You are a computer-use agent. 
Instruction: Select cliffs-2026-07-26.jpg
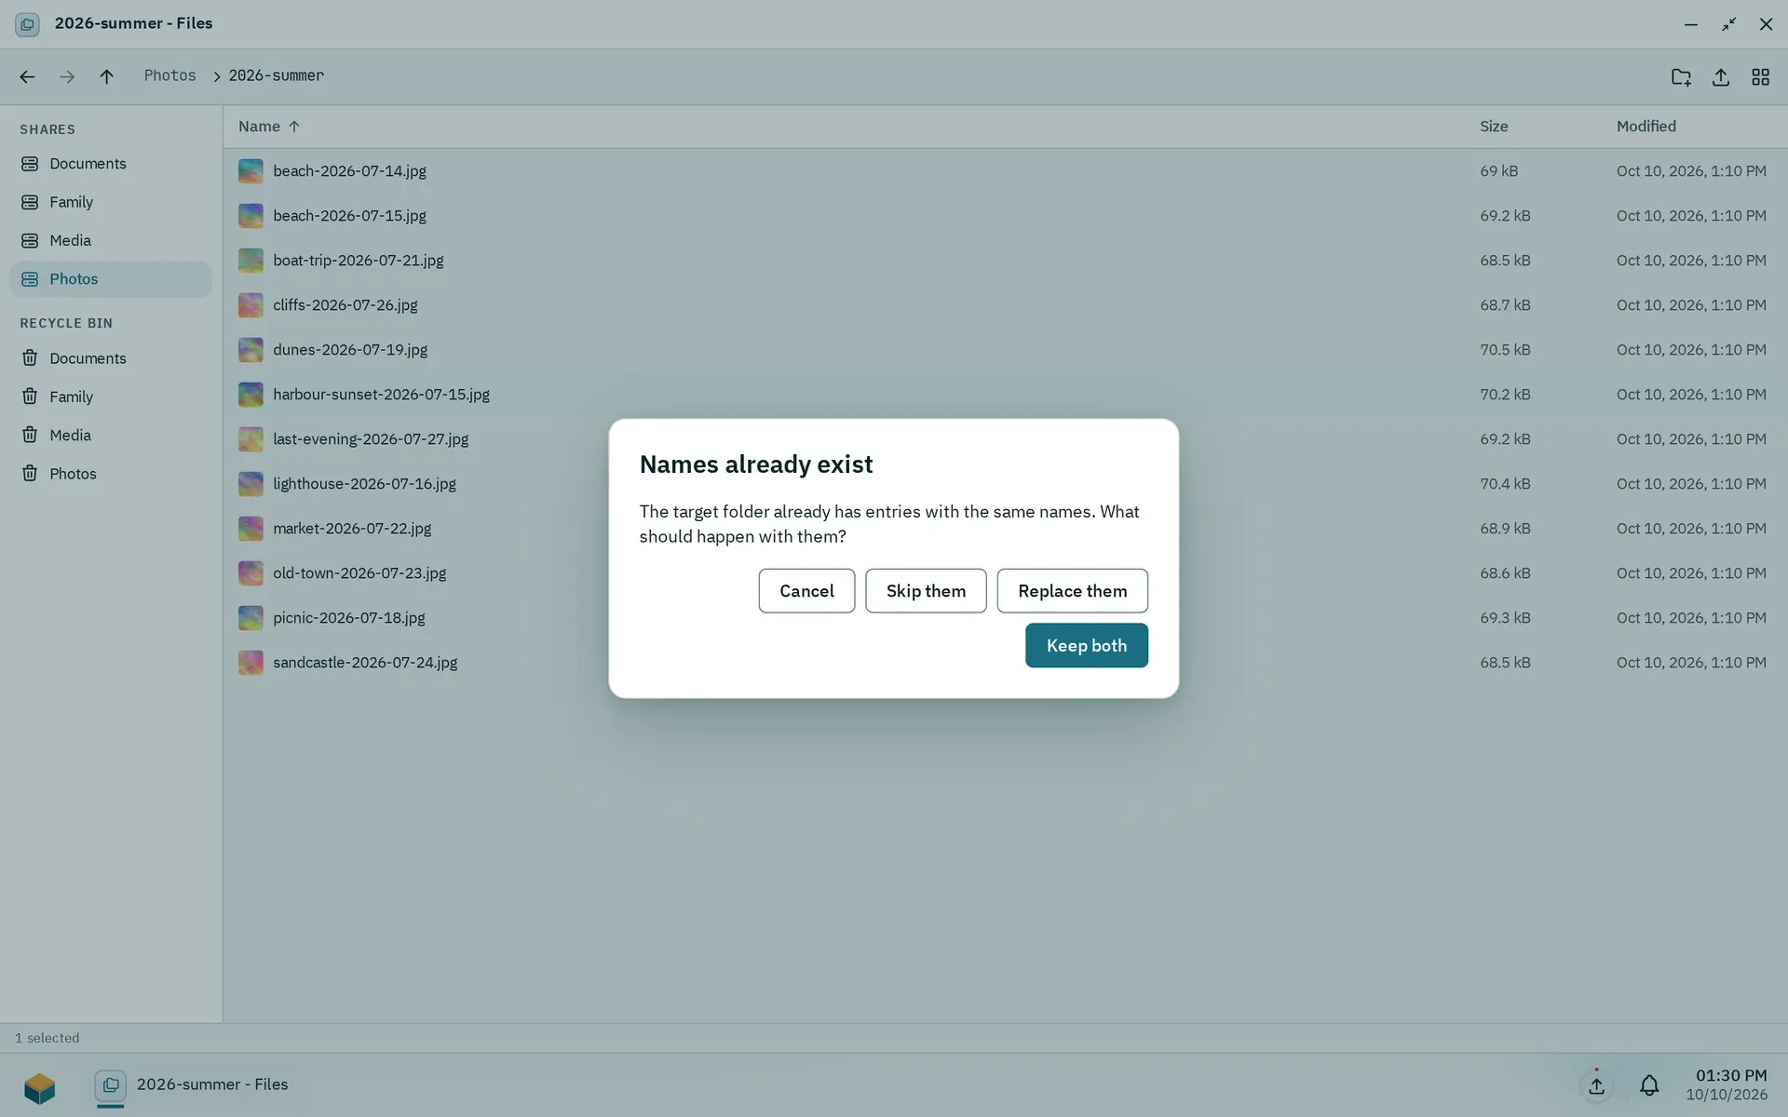pyautogui.click(x=1005, y=305)
